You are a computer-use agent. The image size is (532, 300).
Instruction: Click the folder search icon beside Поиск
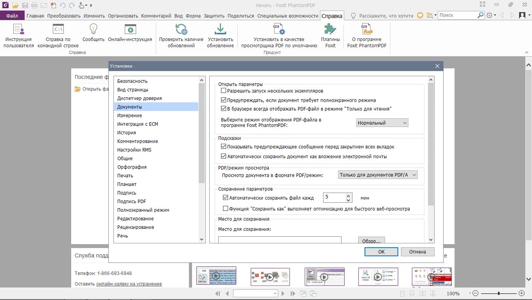(x=430, y=15)
